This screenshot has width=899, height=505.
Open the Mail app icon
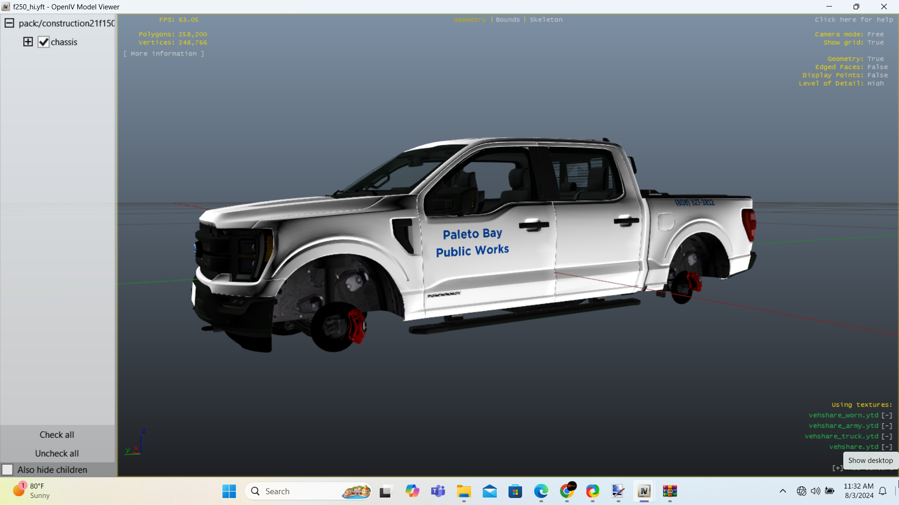click(489, 491)
